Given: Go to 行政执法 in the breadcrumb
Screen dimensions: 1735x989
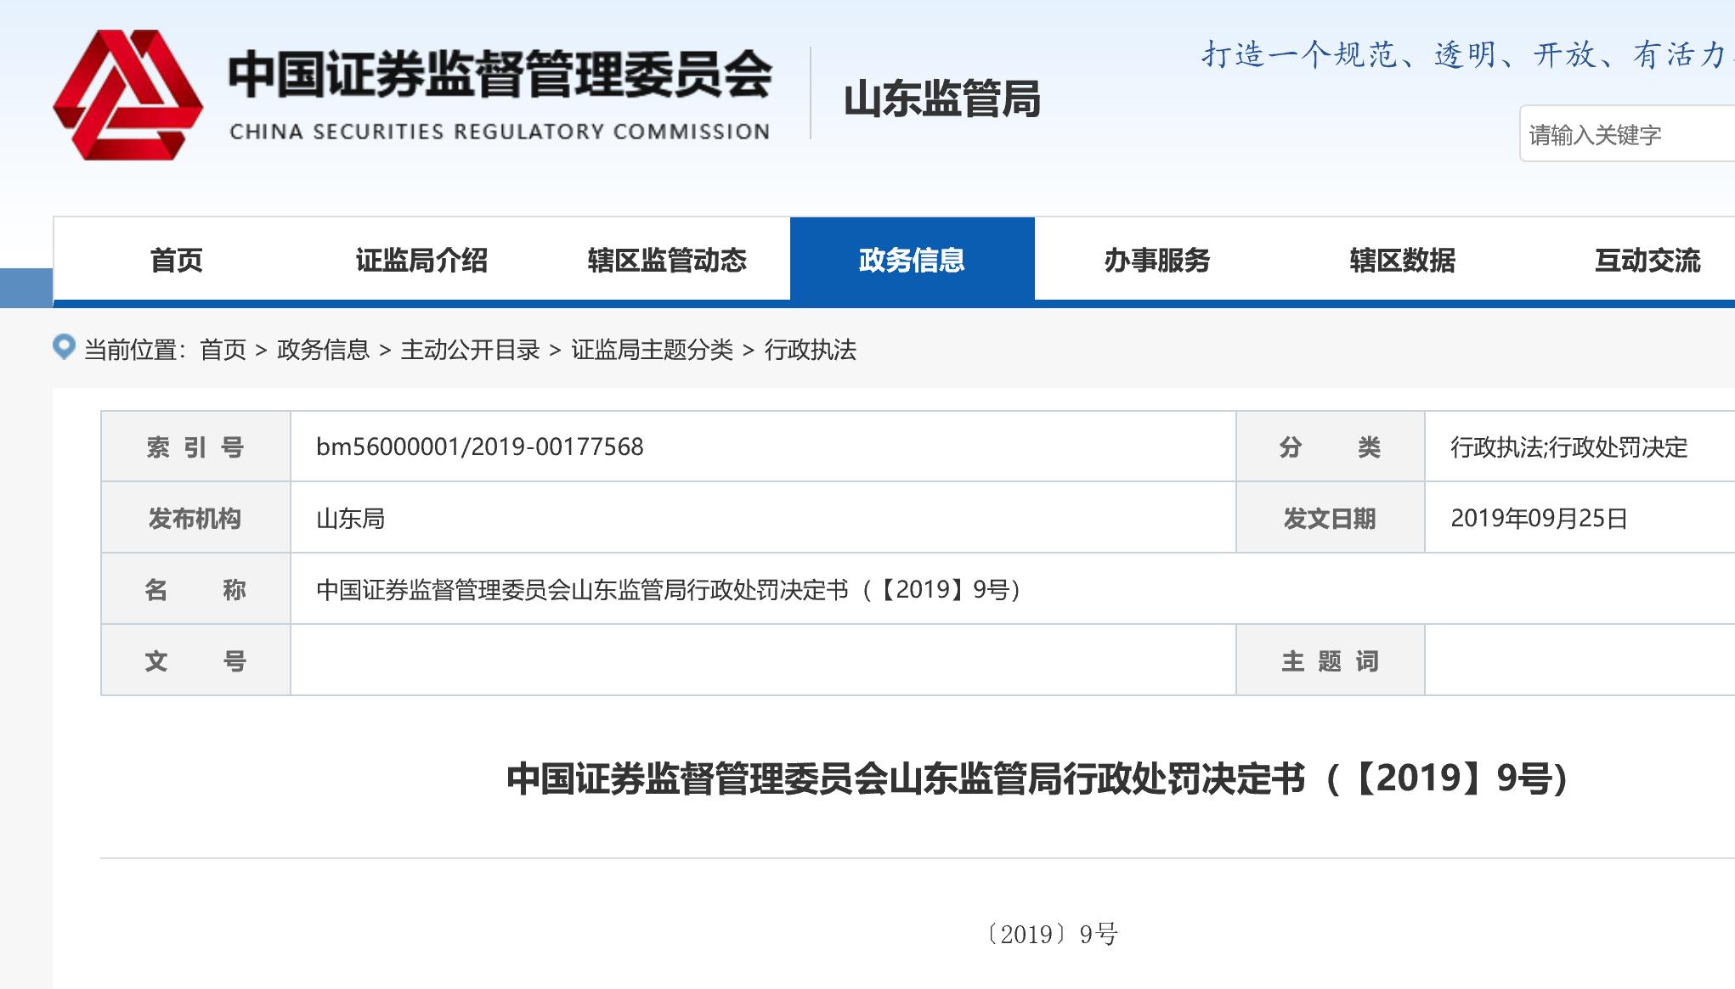Looking at the screenshot, I should pos(811,350).
